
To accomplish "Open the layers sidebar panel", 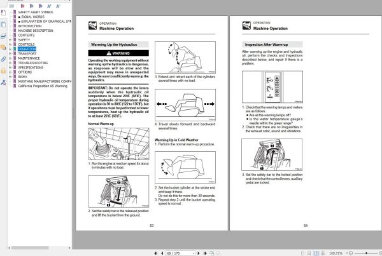I will point(3,36).
